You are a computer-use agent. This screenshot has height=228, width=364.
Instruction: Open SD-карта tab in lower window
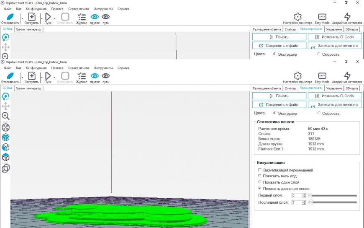point(352,88)
